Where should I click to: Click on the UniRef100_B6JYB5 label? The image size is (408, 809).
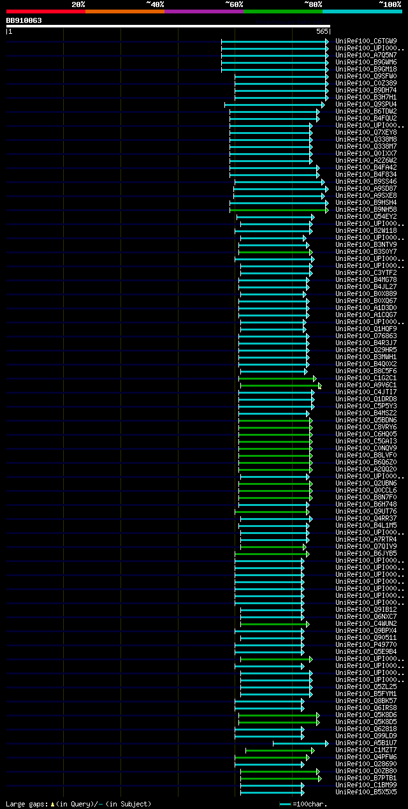tap(366, 553)
